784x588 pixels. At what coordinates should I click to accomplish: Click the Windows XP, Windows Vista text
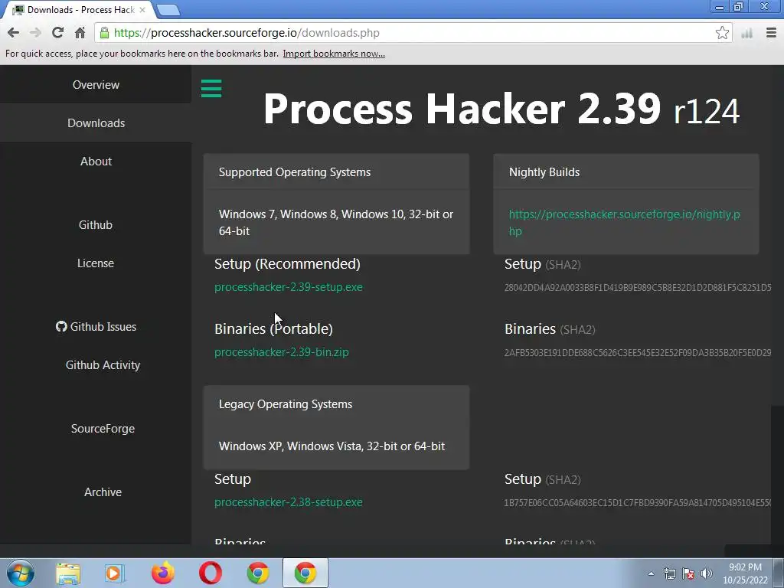pyautogui.click(x=332, y=446)
